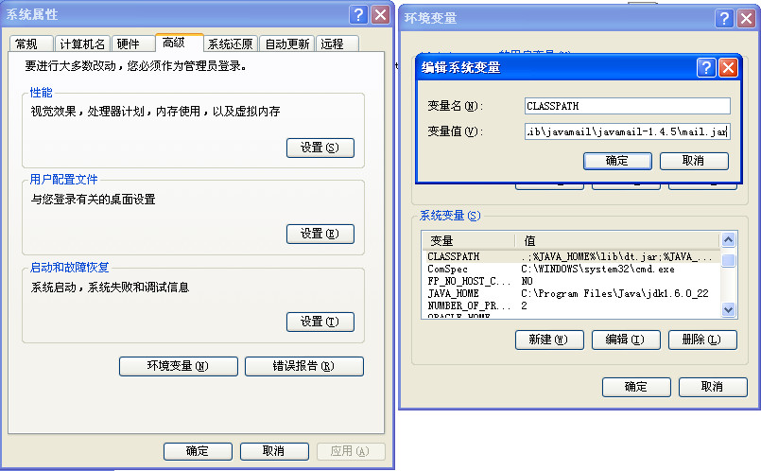761x471 pixels.
Task: Click the C:\WINDOWS\system32\cmd.exe value
Action: click(x=597, y=269)
